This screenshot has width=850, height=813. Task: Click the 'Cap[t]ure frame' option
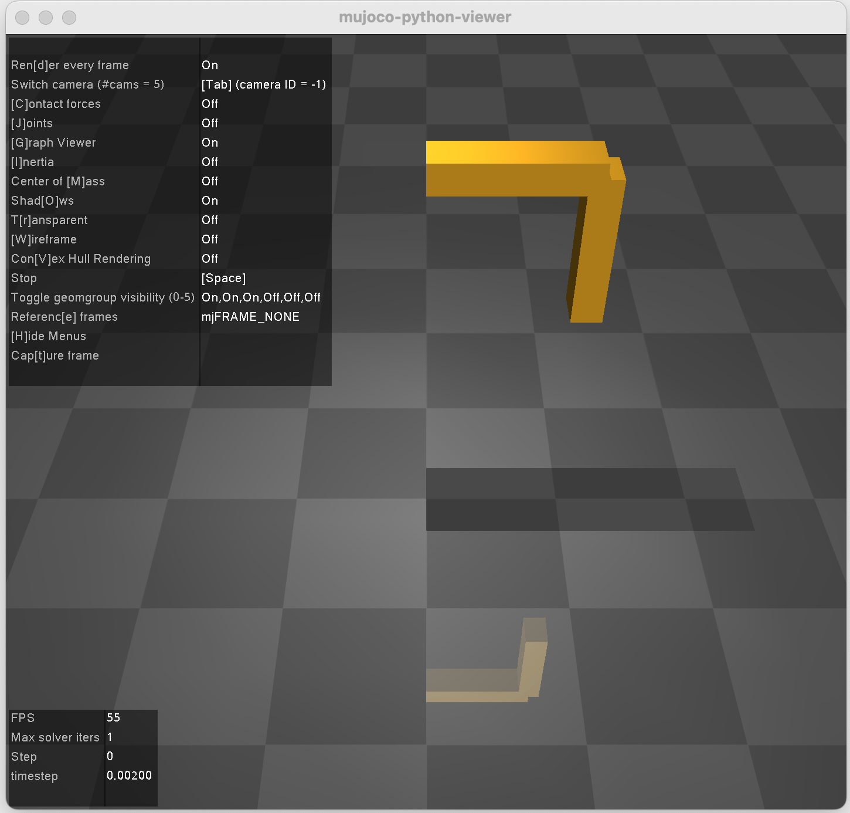(x=55, y=355)
